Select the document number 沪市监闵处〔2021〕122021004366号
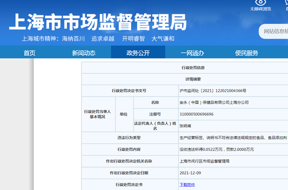This screenshot has height=190, width=288. coord(213,91)
